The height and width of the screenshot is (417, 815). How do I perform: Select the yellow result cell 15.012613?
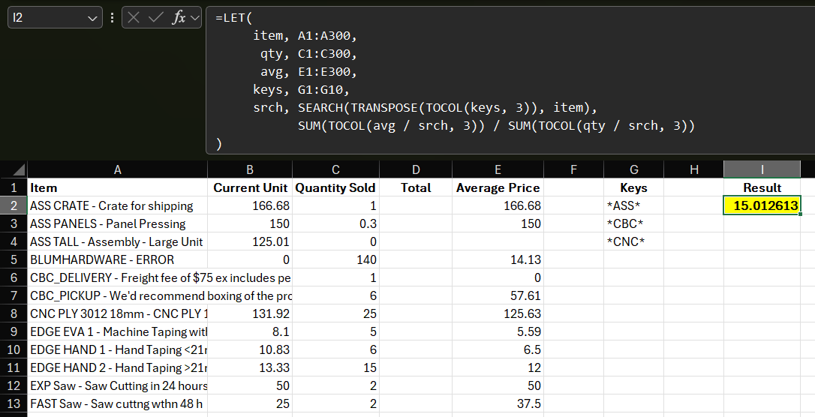pyautogui.click(x=762, y=205)
